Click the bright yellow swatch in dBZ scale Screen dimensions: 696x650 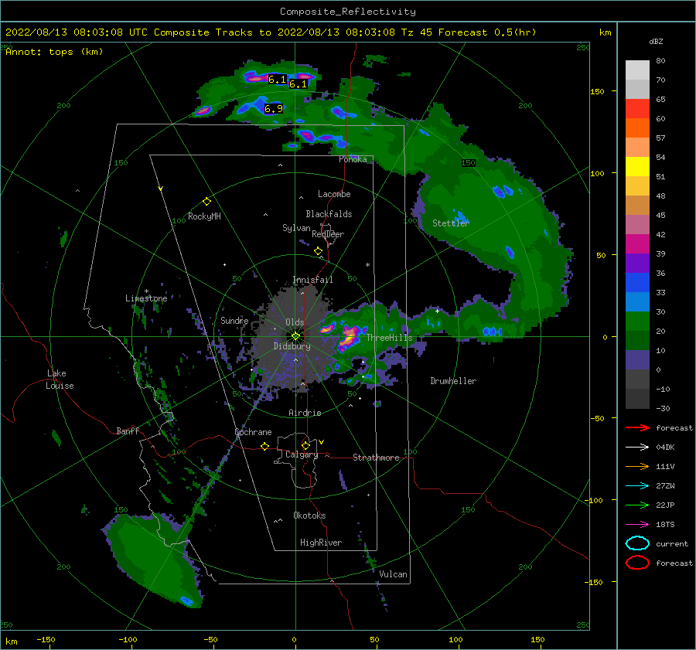tap(637, 167)
